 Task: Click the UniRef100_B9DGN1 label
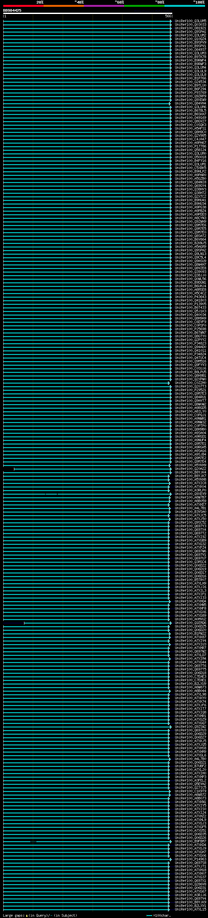(190, 282)
